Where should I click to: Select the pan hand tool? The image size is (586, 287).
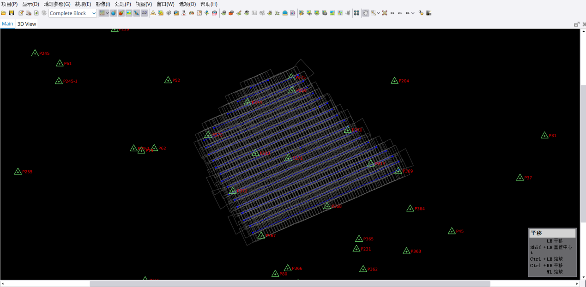click(x=365, y=13)
